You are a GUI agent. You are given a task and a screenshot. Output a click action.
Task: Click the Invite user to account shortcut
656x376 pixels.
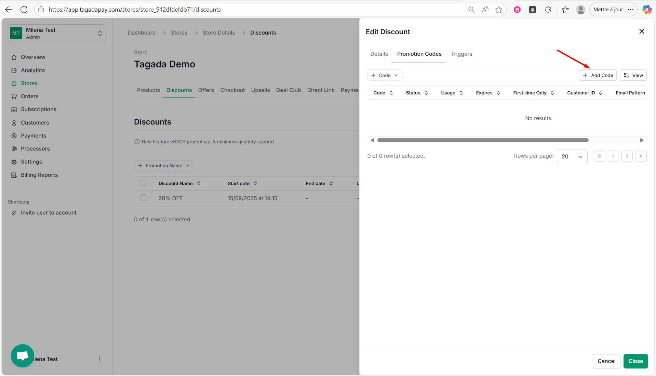tap(49, 213)
